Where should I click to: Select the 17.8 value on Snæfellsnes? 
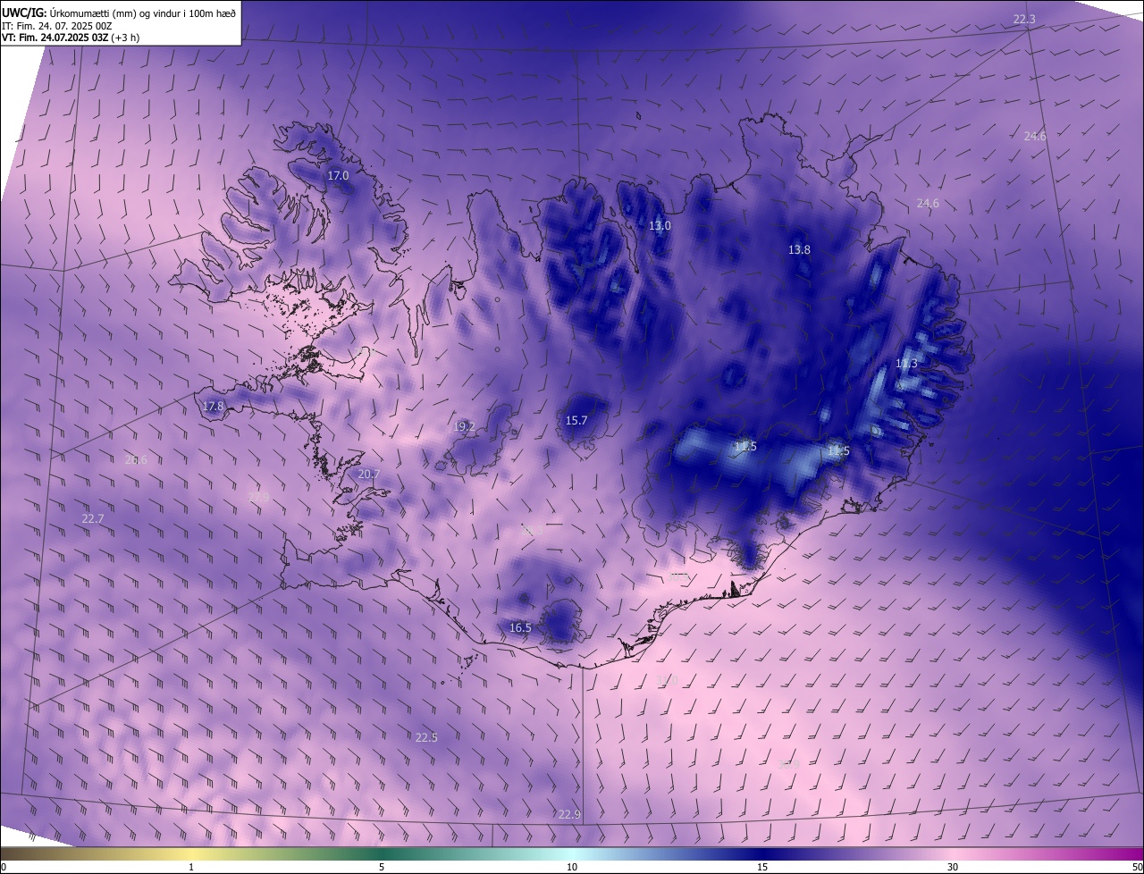pos(213,407)
